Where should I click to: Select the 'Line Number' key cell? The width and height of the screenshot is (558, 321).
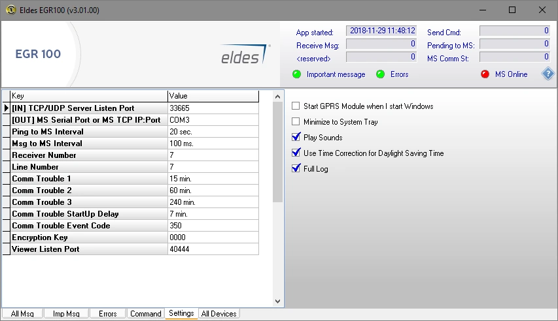tap(88, 166)
